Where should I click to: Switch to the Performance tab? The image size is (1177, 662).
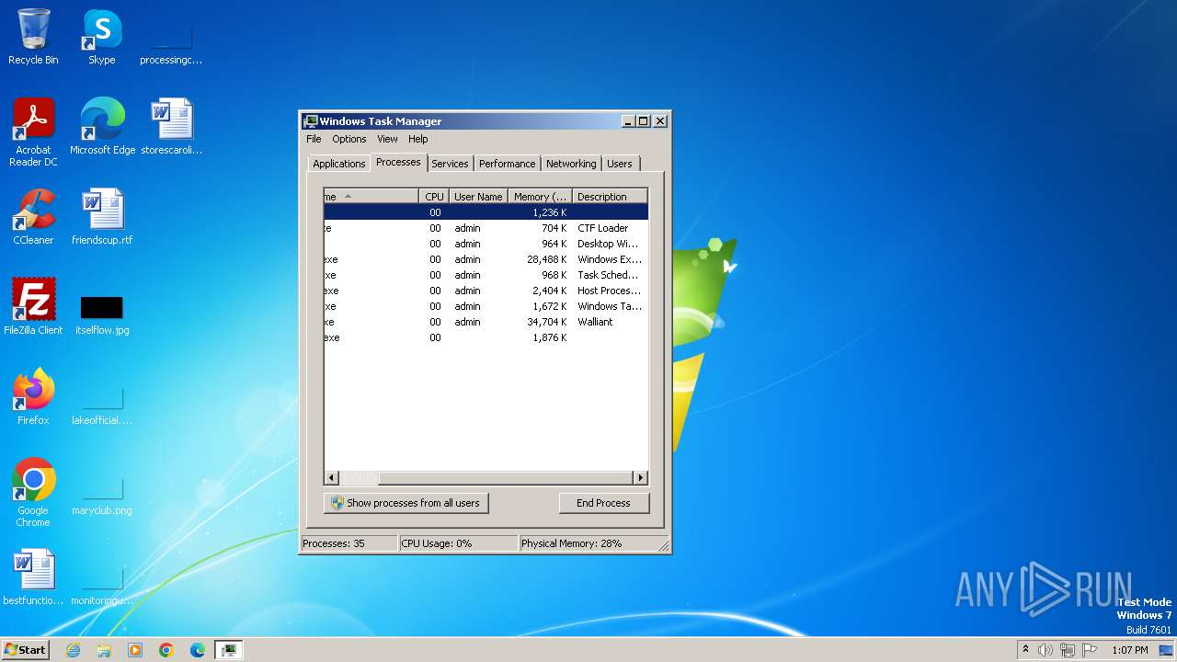point(507,164)
